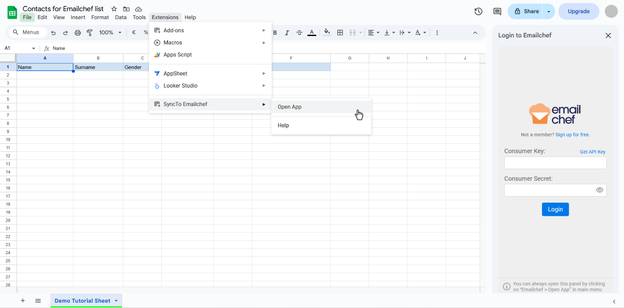This screenshot has width=624, height=308.
Task: Click the print icon in toolbar
Action: (x=78, y=32)
